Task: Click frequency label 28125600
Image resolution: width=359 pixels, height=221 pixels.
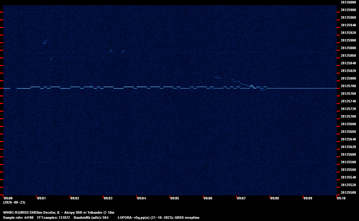Action: pyautogui.click(x=348, y=154)
